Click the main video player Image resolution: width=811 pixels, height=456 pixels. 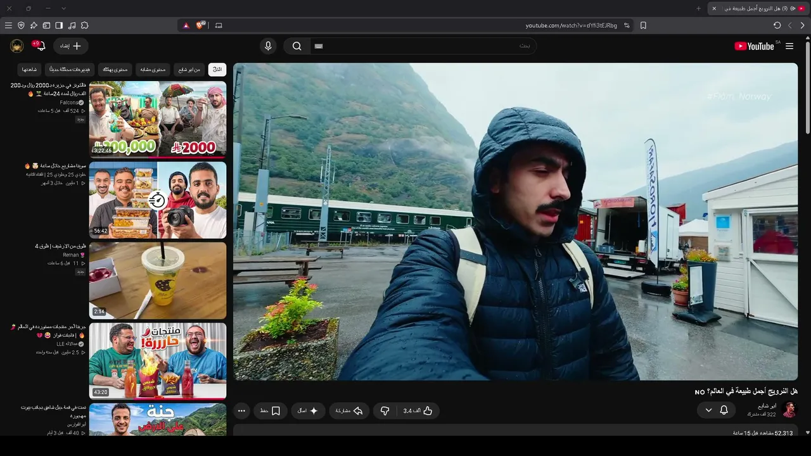[515, 222]
